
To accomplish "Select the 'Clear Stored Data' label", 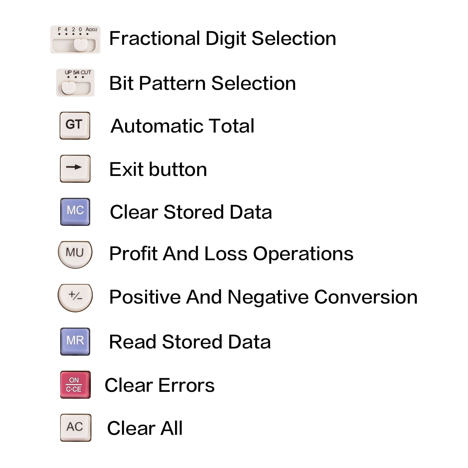I will click(x=191, y=212).
